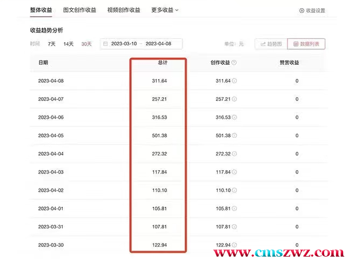Click the gear icon beside 收益设置

pos(301,11)
